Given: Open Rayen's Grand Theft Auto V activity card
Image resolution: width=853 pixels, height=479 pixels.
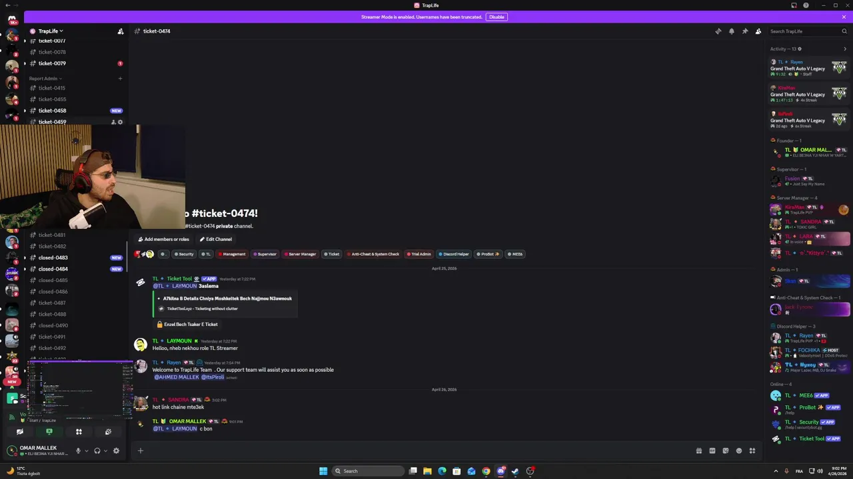Looking at the screenshot, I should point(808,68).
